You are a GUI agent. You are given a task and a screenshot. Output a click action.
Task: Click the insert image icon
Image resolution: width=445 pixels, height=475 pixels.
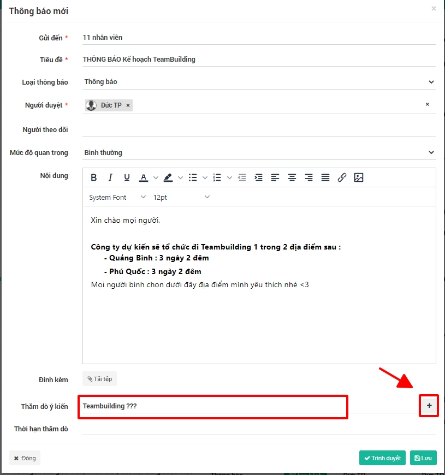tap(359, 177)
